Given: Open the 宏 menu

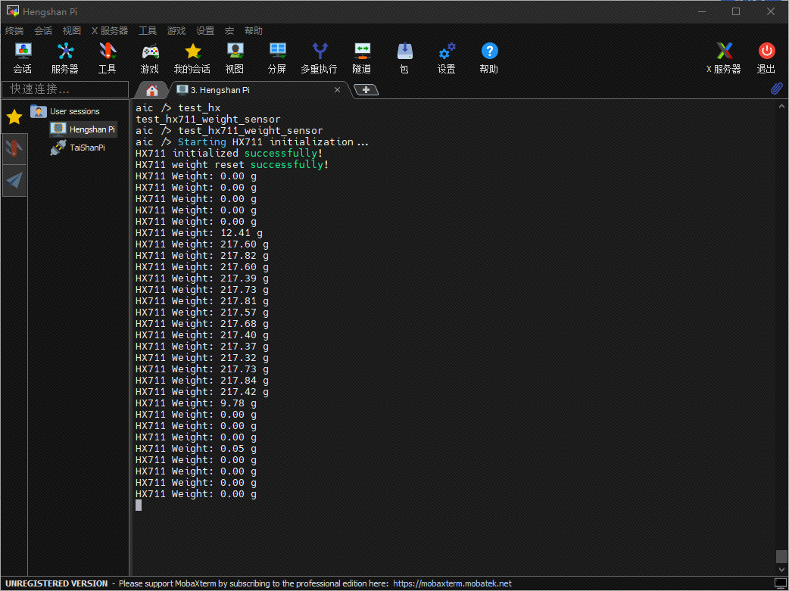Looking at the screenshot, I should pos(229,31).
